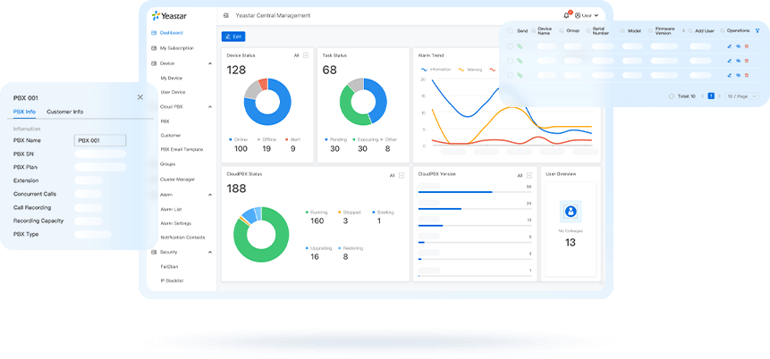This screenshot has width=770, height=359.
Task: Collapse the sidebar using the menu fold icon
Action: click(x=225, y=16)
